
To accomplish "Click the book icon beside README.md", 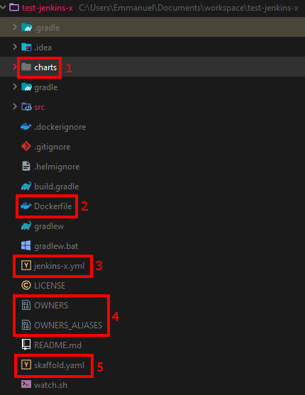I will coord(26,345).
